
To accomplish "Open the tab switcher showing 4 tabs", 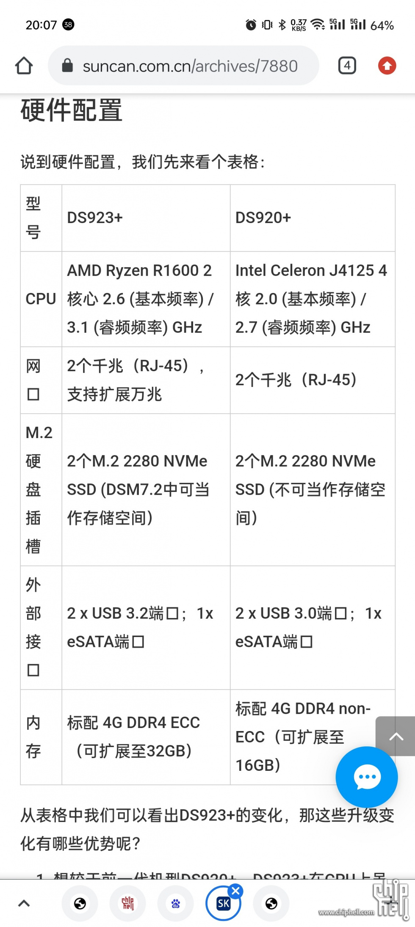I will 347,66.
